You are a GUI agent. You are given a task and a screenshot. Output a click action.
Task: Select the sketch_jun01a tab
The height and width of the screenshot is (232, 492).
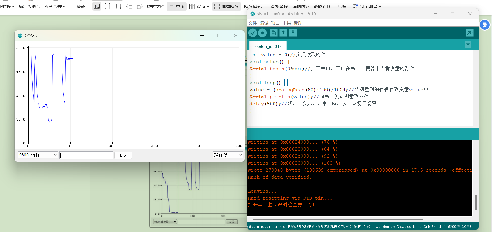268,46
